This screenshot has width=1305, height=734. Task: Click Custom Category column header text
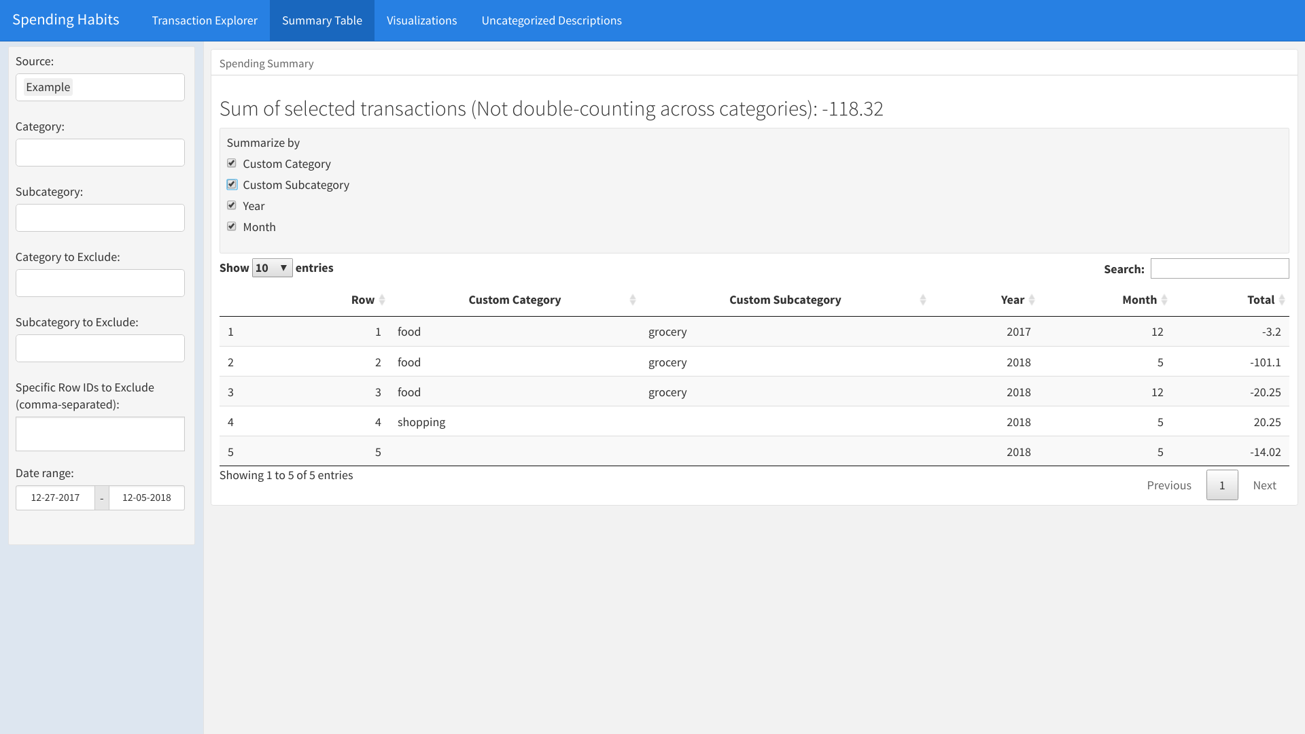(x=515, y=300)
